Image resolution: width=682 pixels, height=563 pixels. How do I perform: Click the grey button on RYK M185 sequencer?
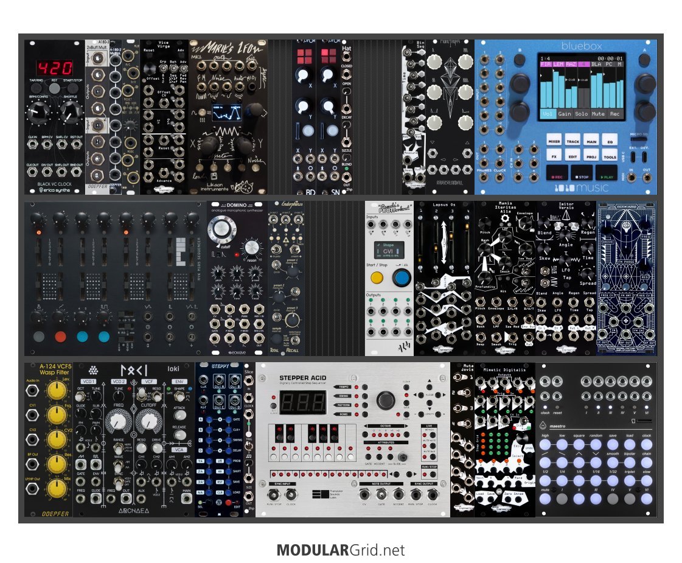(x=39, y=337)
